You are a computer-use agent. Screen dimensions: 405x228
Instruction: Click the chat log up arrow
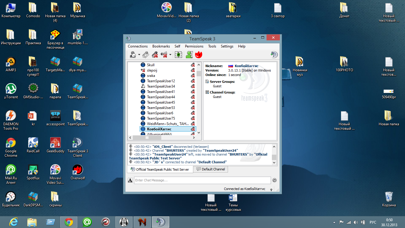point(274,146)
